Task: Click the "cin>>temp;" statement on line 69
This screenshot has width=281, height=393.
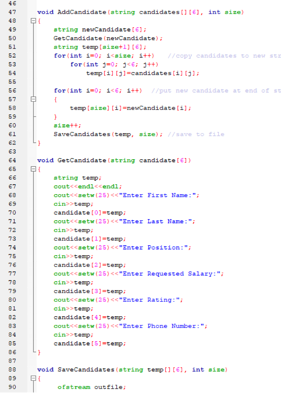Action: pos(73,204)
